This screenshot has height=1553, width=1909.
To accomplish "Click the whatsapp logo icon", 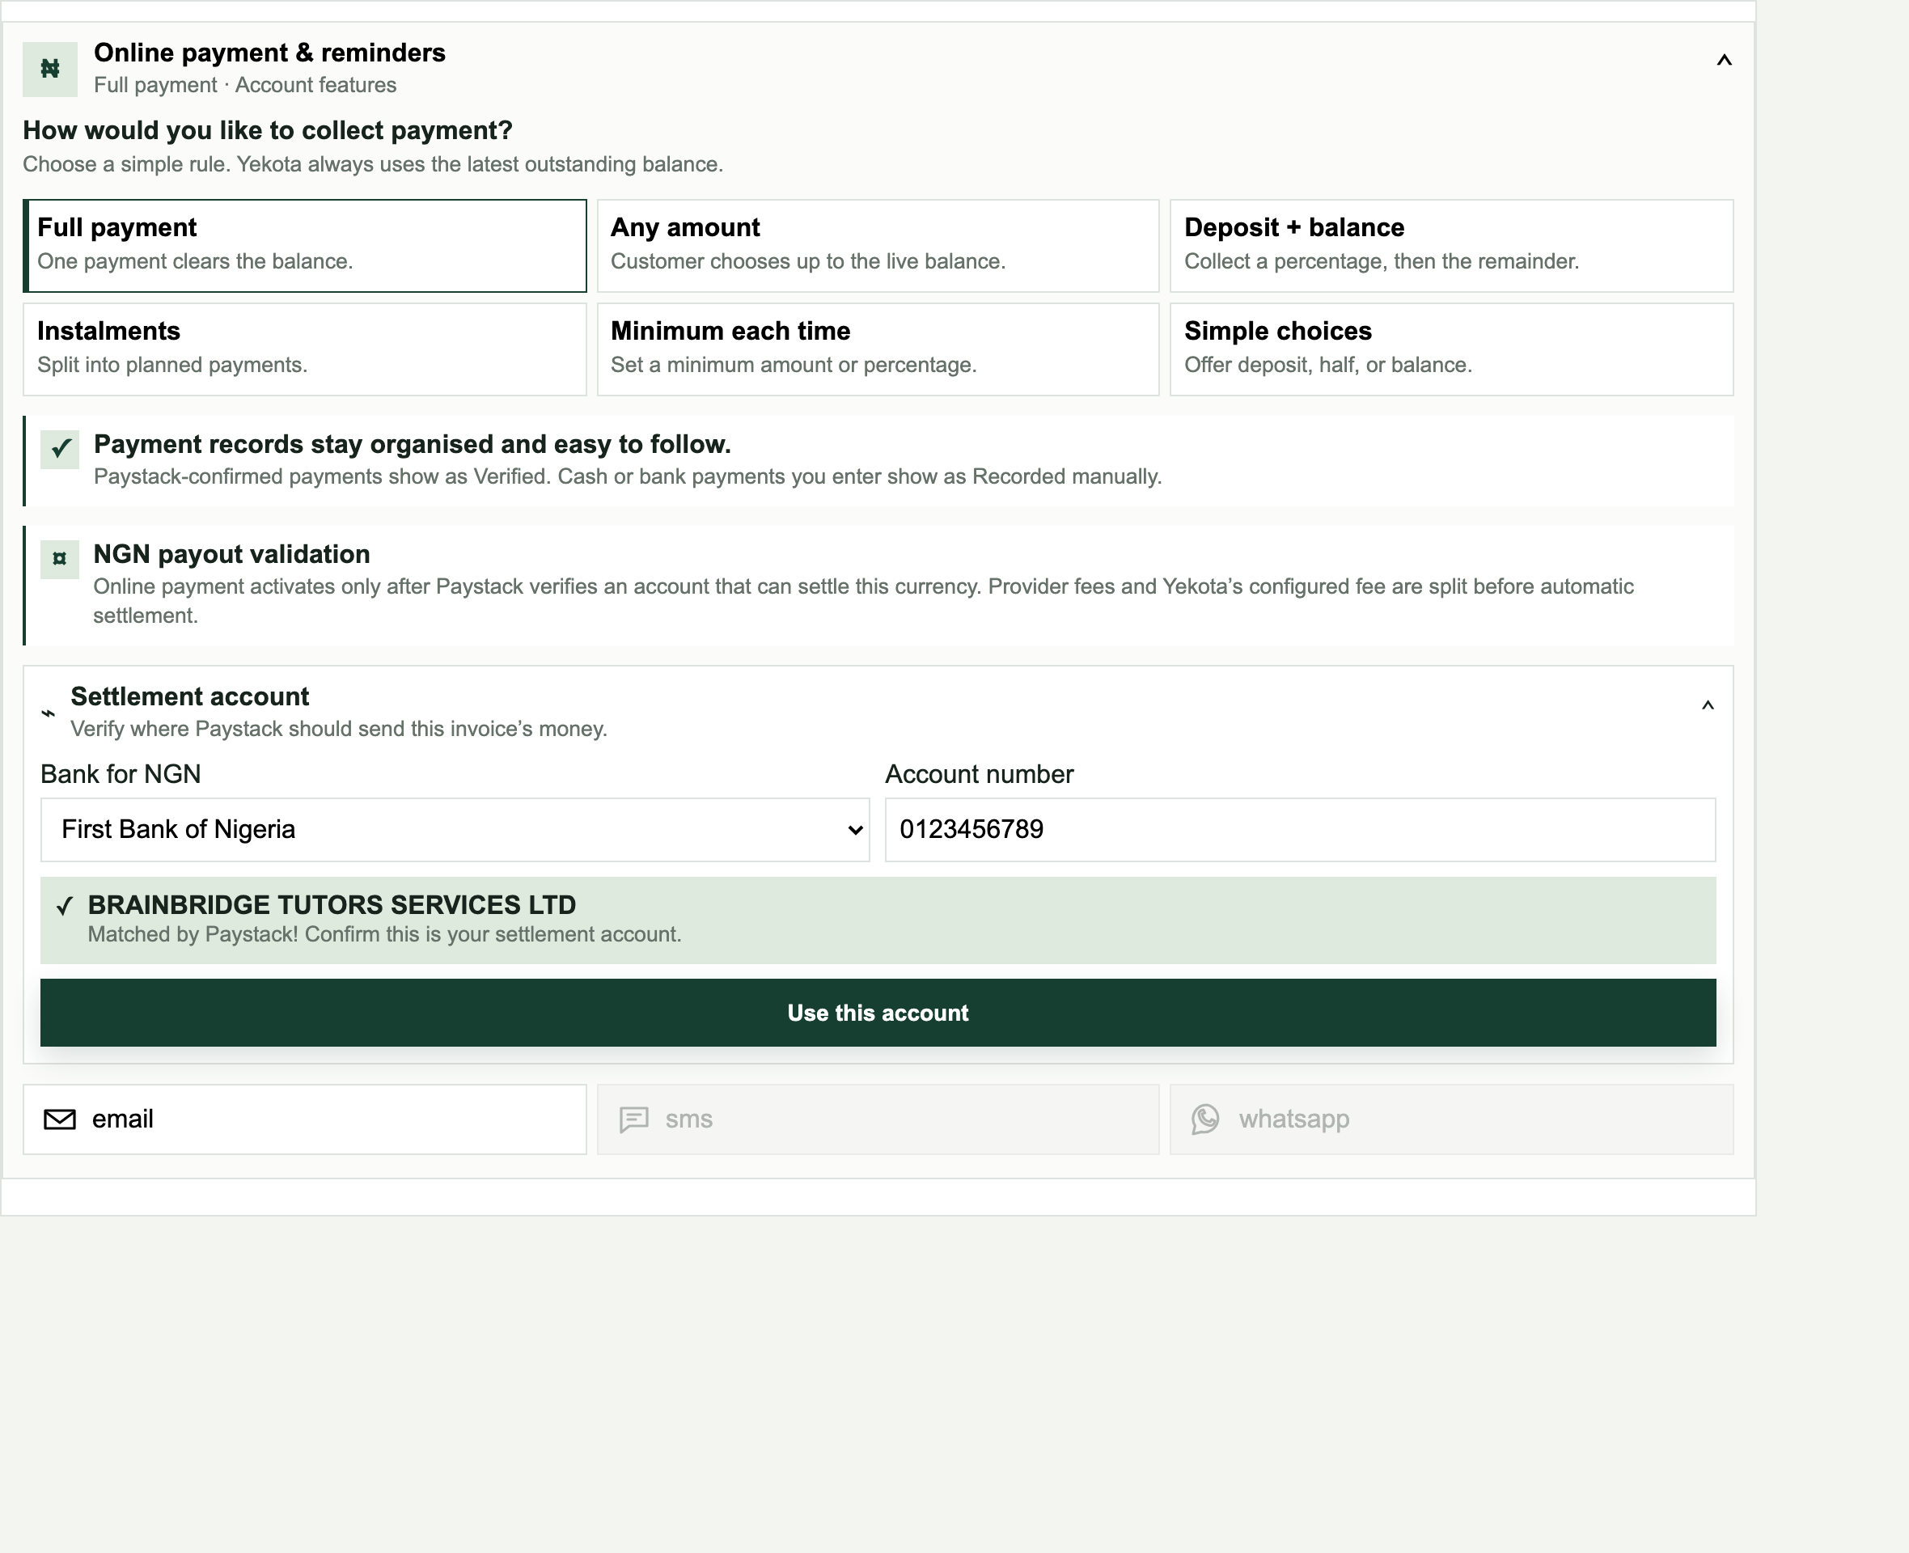I will tap(1206, 1119).
